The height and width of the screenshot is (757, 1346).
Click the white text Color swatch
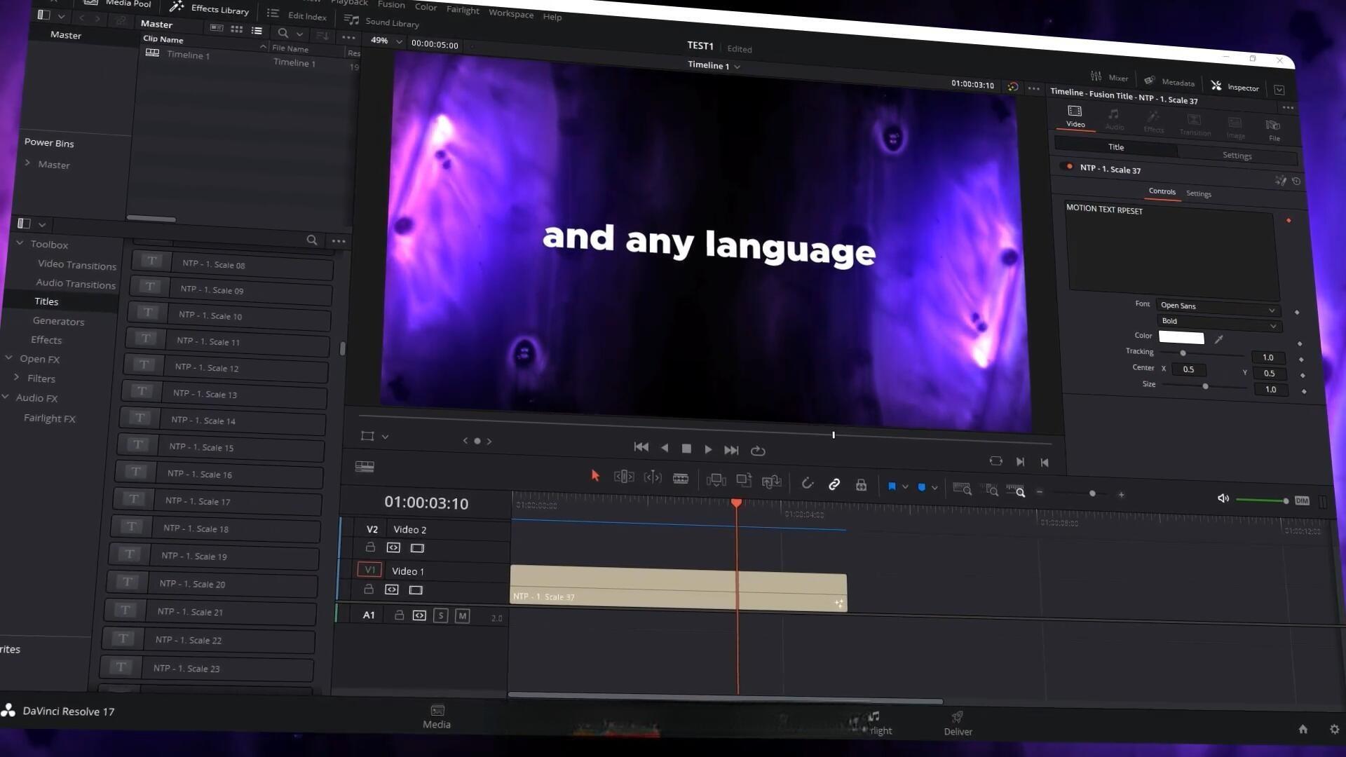click(x=1181, y=338)
